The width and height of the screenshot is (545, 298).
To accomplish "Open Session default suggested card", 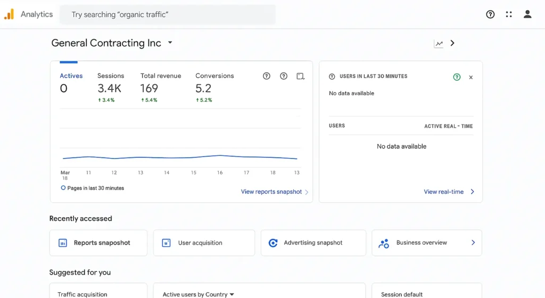I will (x=427, y=291).
